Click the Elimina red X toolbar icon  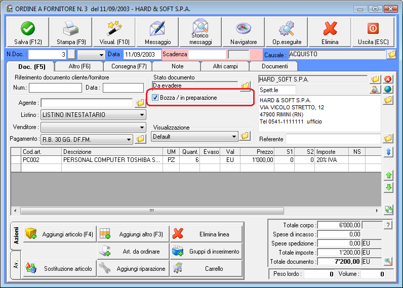coord(330,28)
